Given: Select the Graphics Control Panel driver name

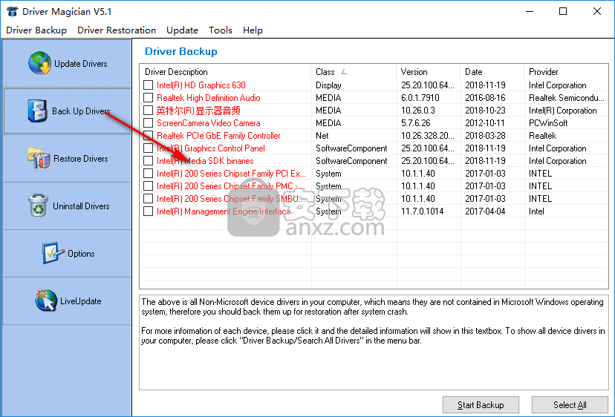Looking at the screenshot, I should click(211, 148).
